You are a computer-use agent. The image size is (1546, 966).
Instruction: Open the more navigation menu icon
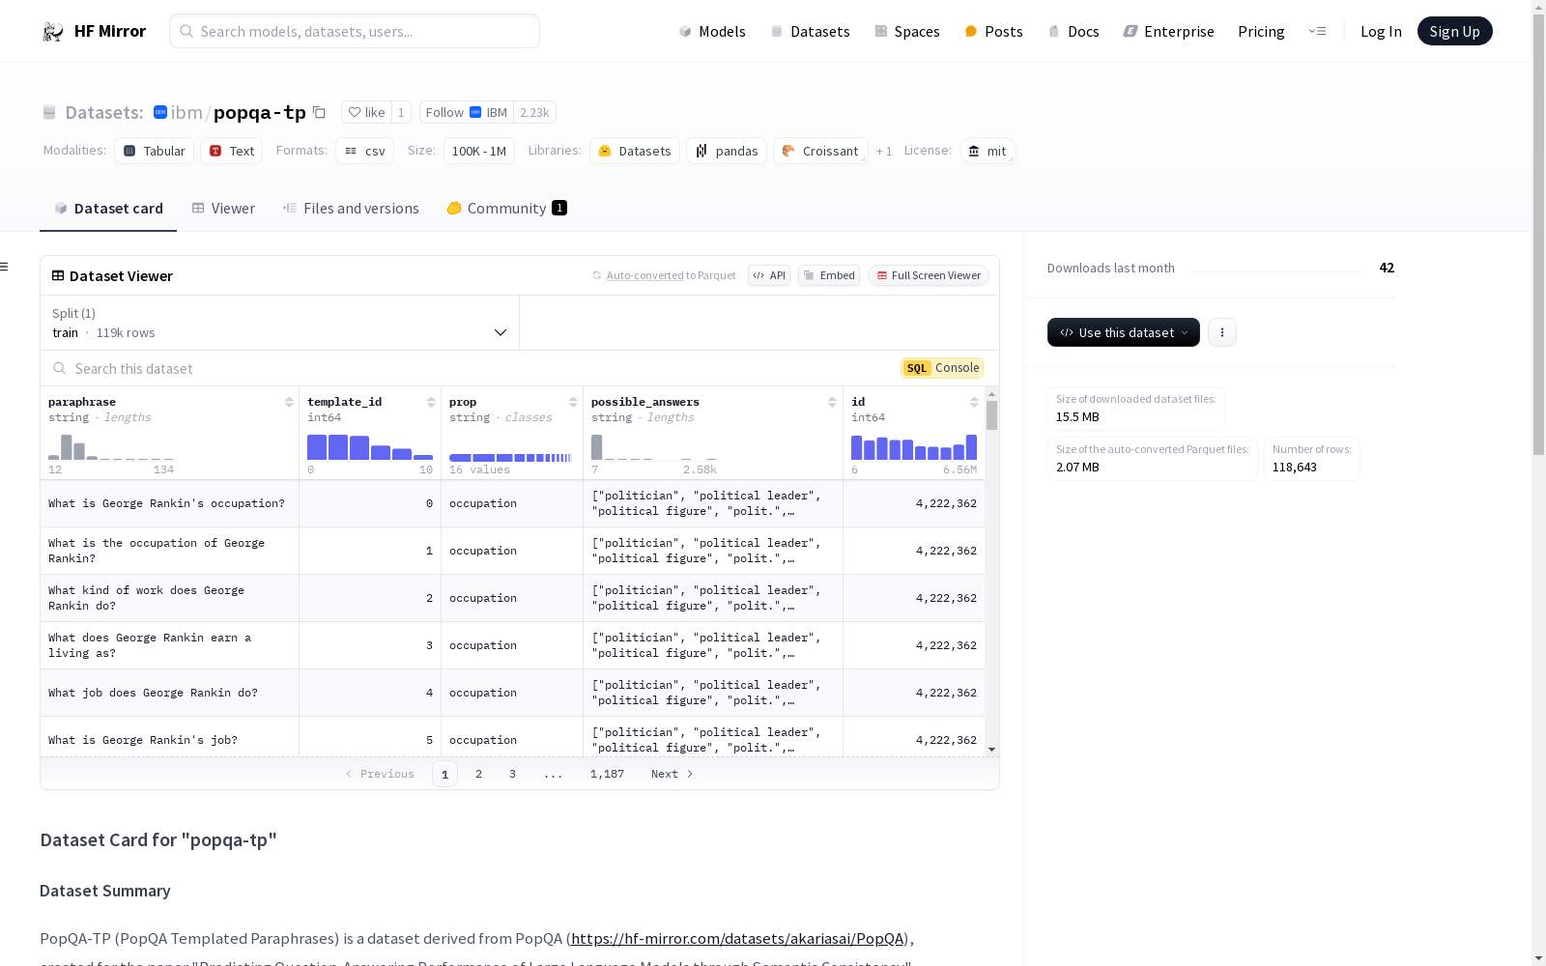click(x=1317, y=31)
